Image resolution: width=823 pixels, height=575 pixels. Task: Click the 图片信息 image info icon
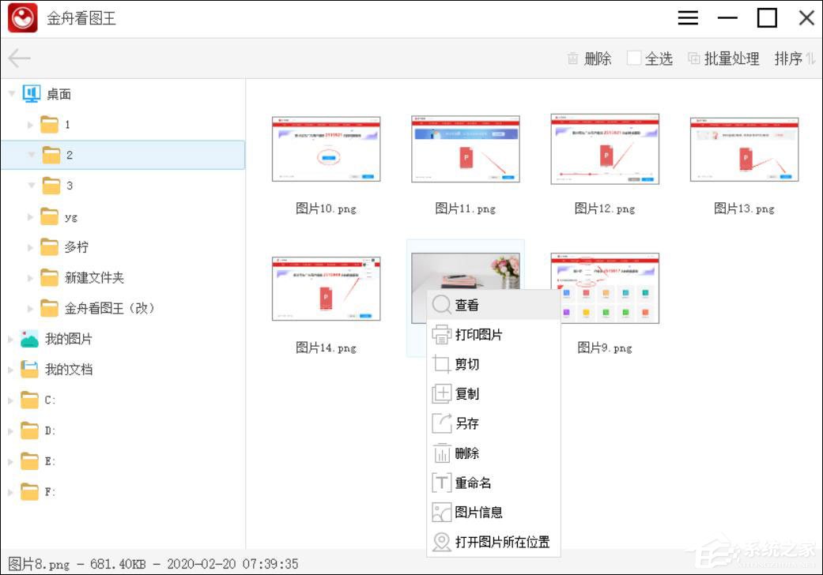442,512
